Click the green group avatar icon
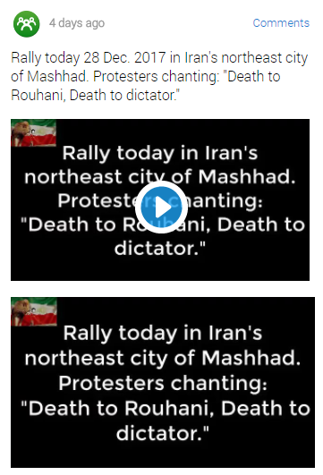Image resolution: width=323 pixels, height=475 pixels. pos(26,23)
